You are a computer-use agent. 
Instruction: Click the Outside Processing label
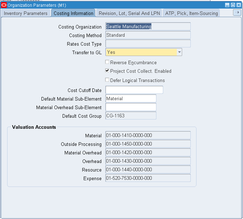point(81,144)
